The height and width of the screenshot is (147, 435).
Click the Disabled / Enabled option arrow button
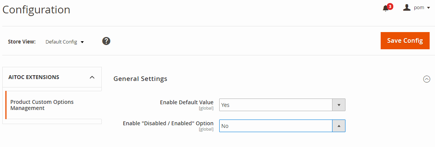pyautogui.click(x=339, y=126)
